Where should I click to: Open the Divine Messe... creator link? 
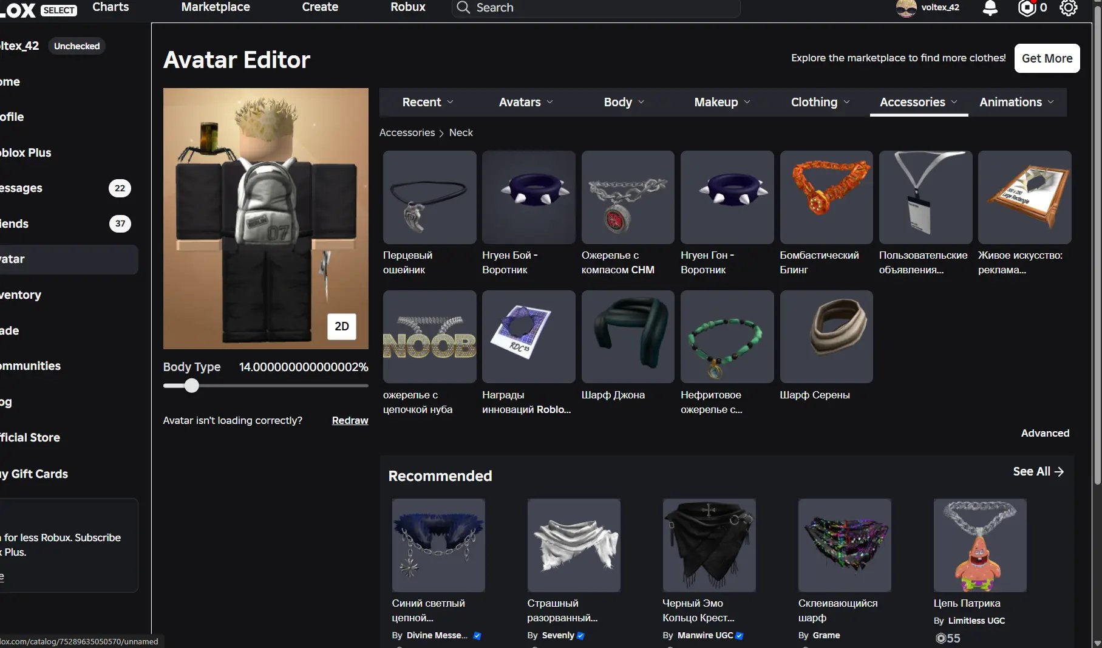point(437,635)
